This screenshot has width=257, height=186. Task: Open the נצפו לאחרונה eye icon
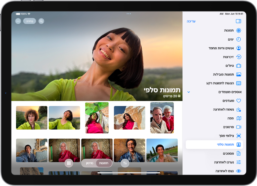point(239,171)
